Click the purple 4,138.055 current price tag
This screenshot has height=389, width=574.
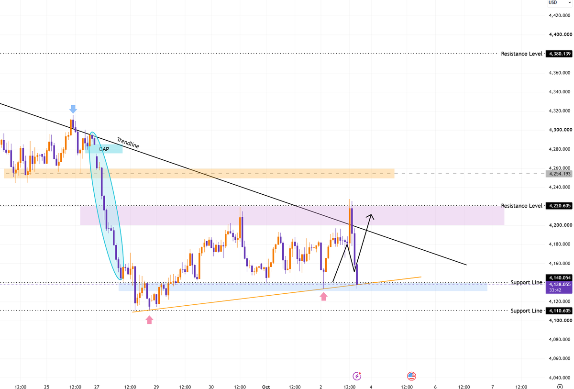(559, 284)
